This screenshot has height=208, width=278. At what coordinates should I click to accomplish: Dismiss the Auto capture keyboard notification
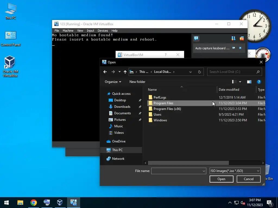tap(240, 48)
